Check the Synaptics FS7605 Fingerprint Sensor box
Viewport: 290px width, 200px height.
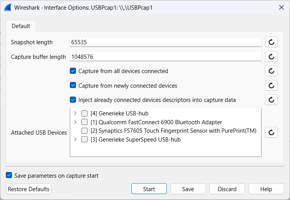click(x=84, y=131)
